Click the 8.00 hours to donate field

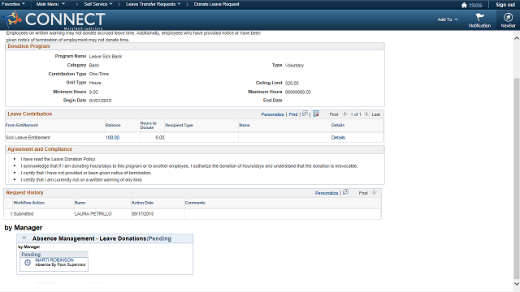tap(160, 137)
